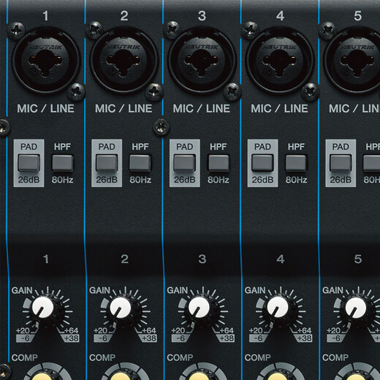Click the MIC / LINE label under jack 3
The width and height of the screenshot is (380, 380).
pyautogui.click(x=202, y=109)
